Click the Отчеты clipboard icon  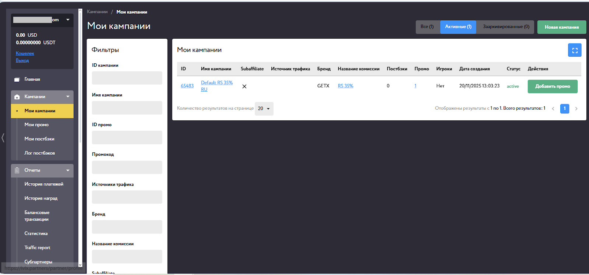pyautogui.click(x=17, y=170)
